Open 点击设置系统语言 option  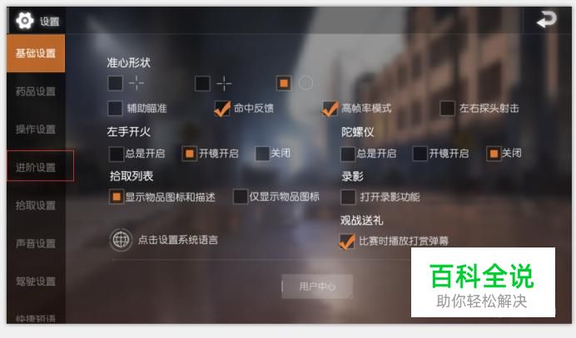178,240
